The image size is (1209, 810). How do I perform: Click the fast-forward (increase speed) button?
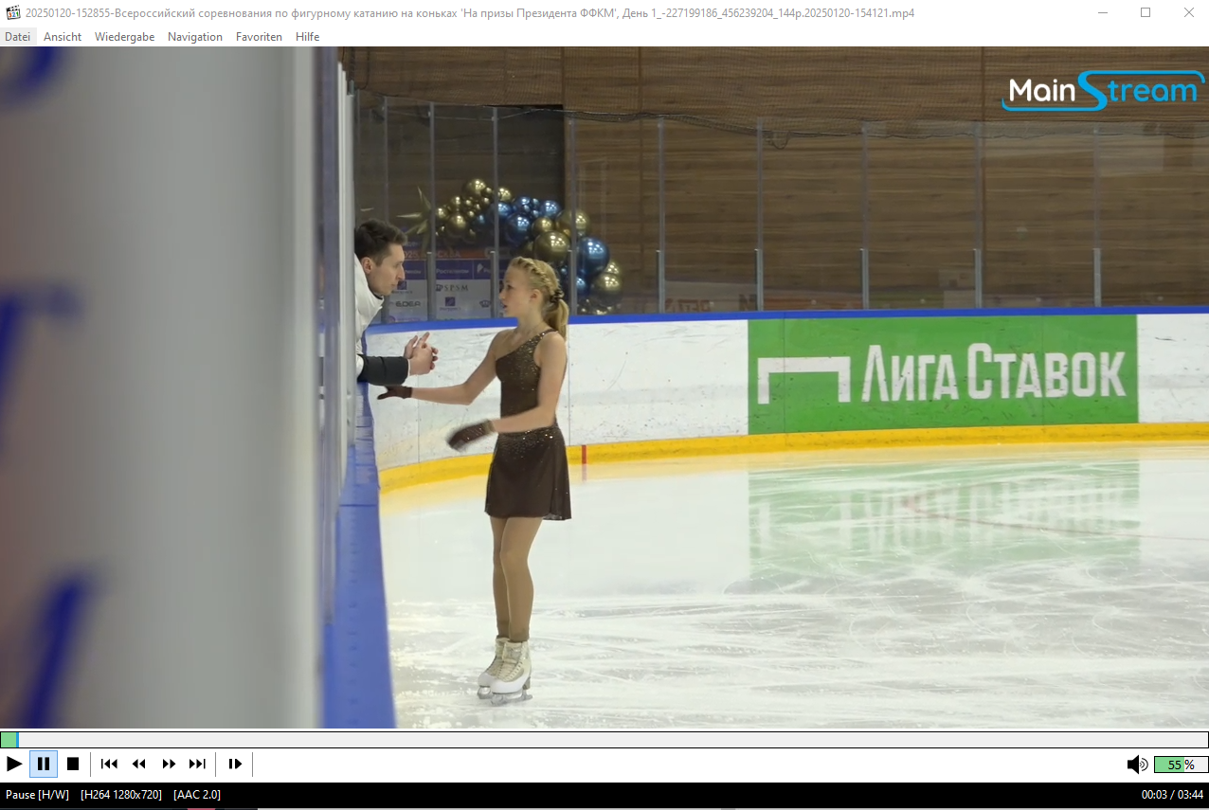click(x=169, y=764)
